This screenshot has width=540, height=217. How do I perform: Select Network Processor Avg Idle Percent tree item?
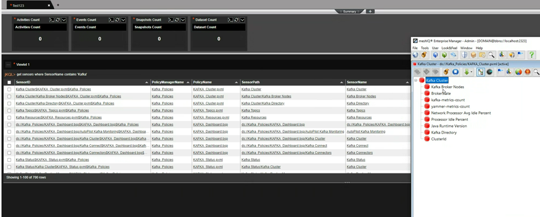[x=461, y=113]
